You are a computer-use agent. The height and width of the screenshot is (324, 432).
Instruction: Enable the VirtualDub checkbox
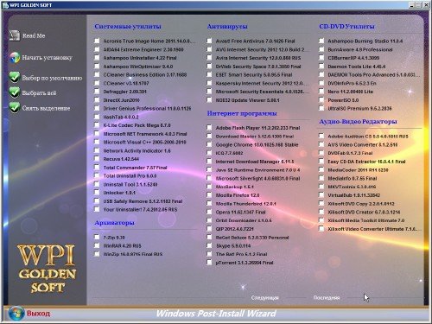click(321, 195)
